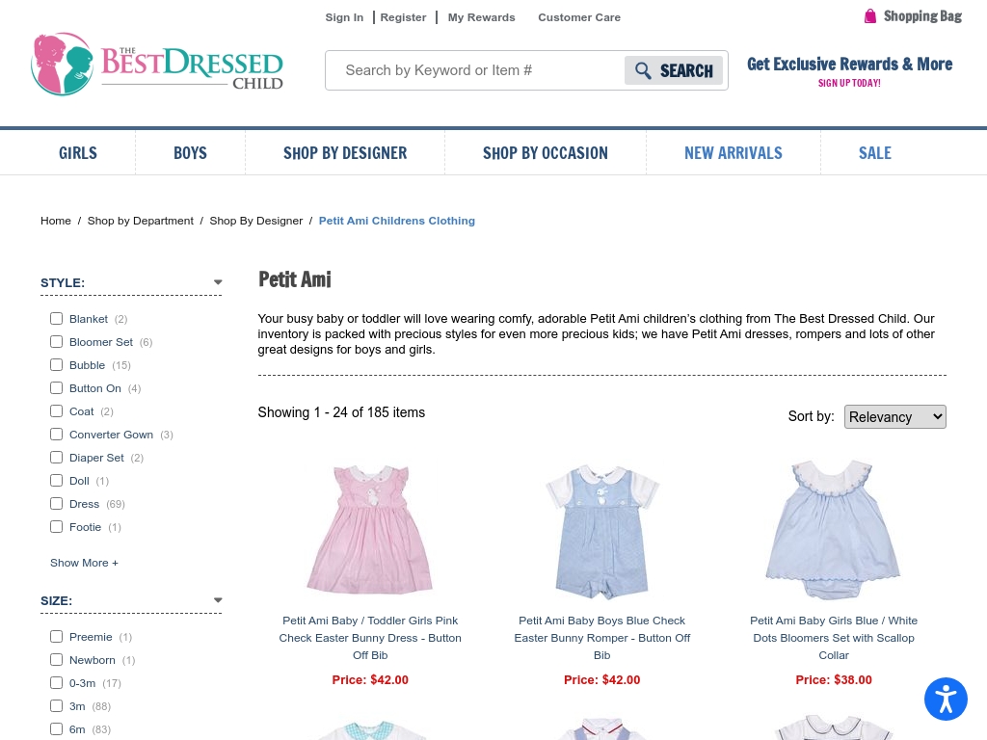Open the SALE section

(874, 152)
